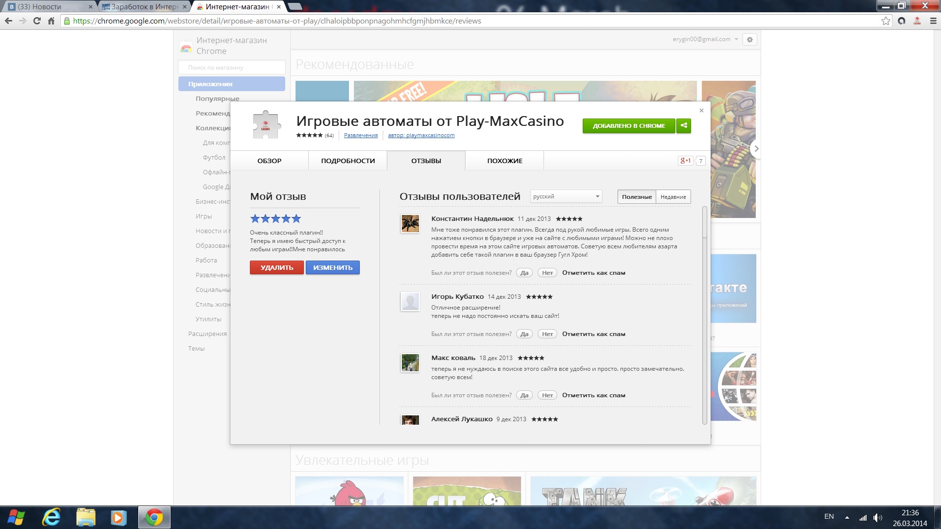Switch to Заработок в Интернете tab
Screen dimensions: 941x529
click(x=144, y=7)
